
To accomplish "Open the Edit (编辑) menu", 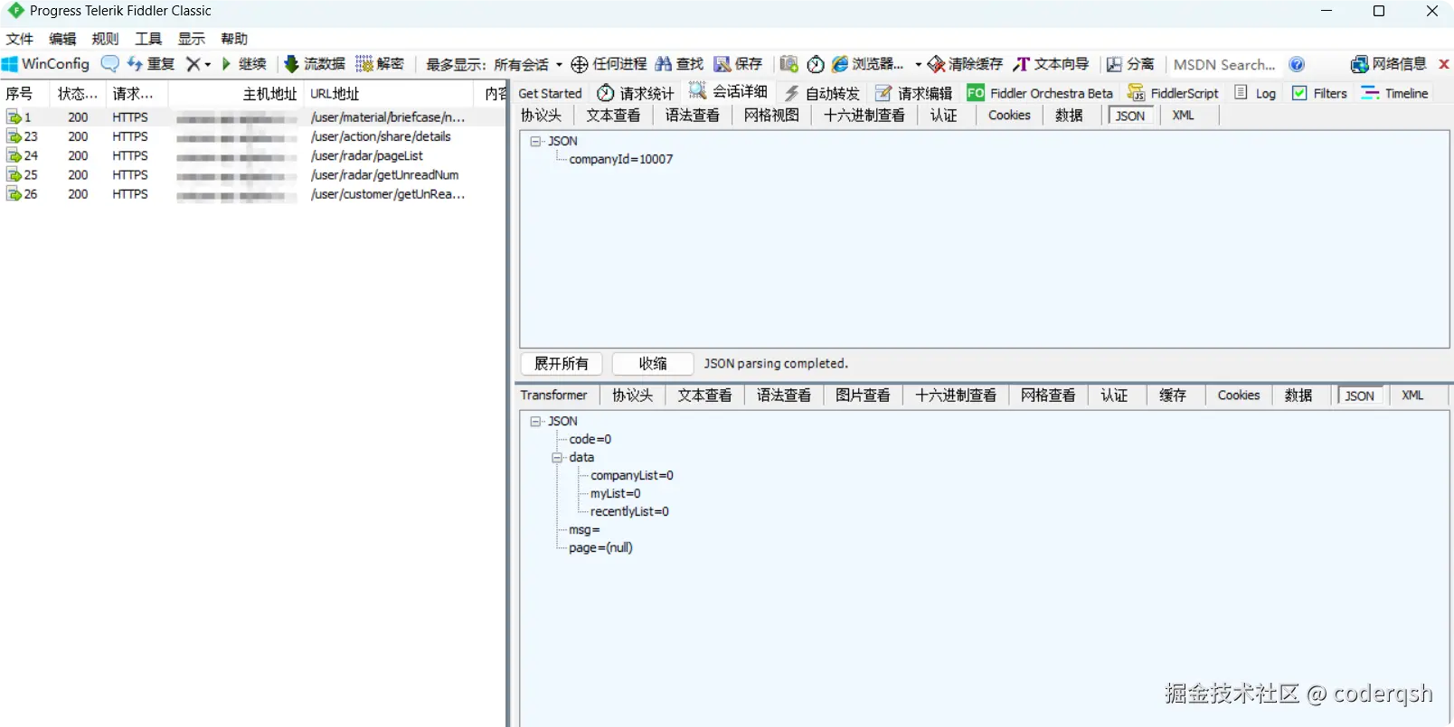I will coord(62,39).
